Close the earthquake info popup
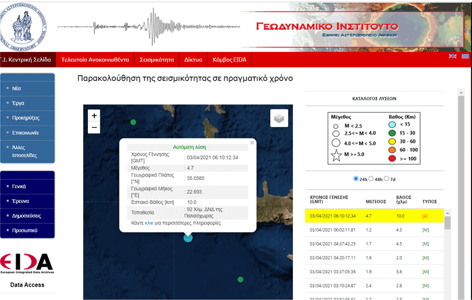This screenshot has height=300, width=472. [x=252, y=143]
